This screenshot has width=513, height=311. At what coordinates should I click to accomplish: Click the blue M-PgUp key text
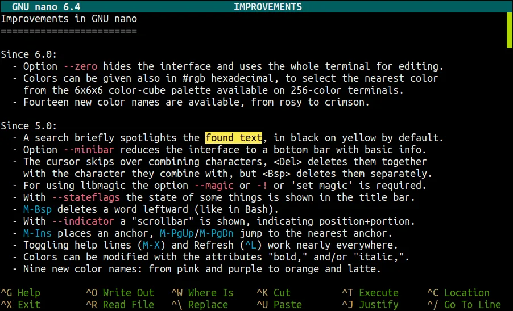click(x=177, y=233)
